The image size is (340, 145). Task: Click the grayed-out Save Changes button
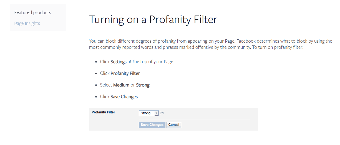click(152, 125)
